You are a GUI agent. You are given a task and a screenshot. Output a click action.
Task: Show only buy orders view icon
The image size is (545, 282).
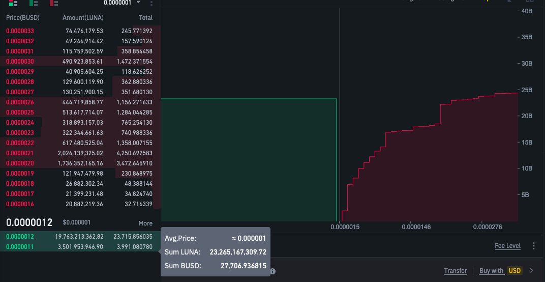[x=34, y=3]
